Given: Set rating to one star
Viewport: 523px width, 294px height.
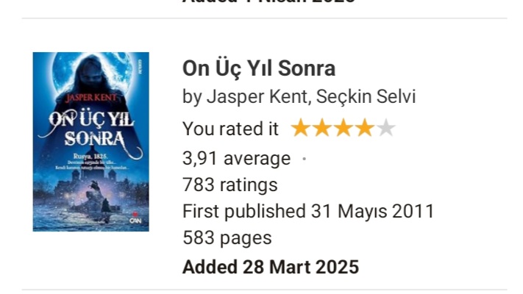Looking at the screenshot, I should pos(300,129).
